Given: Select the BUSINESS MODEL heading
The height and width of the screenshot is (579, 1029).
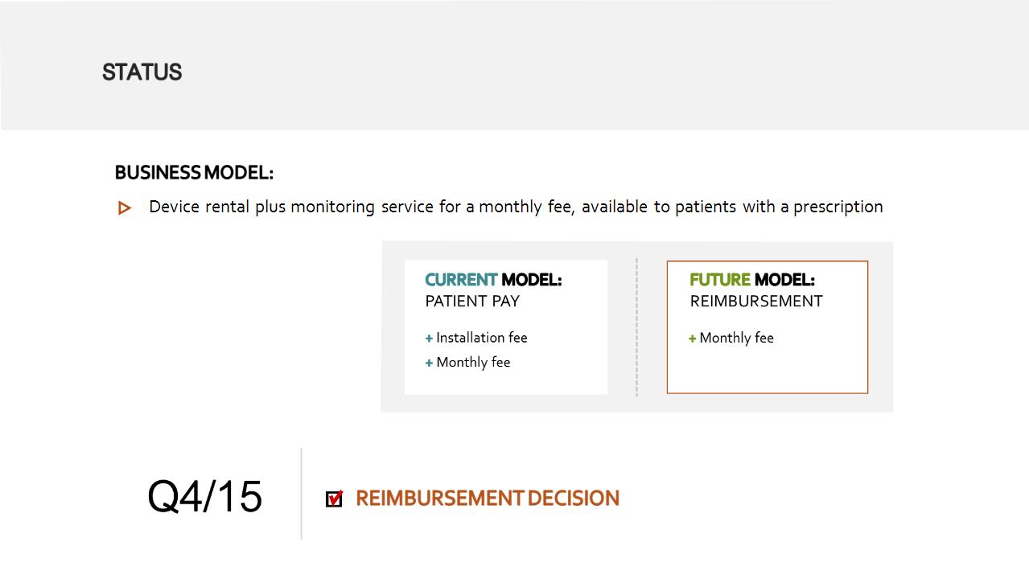Looking at the screenshot, I should (194, 173).
